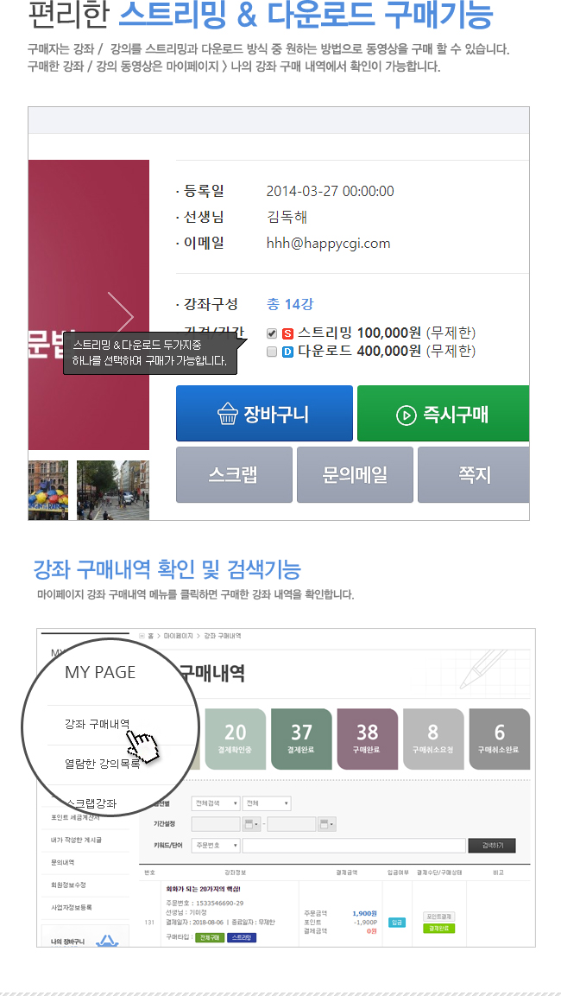This screenshot has height=996, width=561.
Task: Click the 스크랩 button
Action: click(x=234, y=474)
